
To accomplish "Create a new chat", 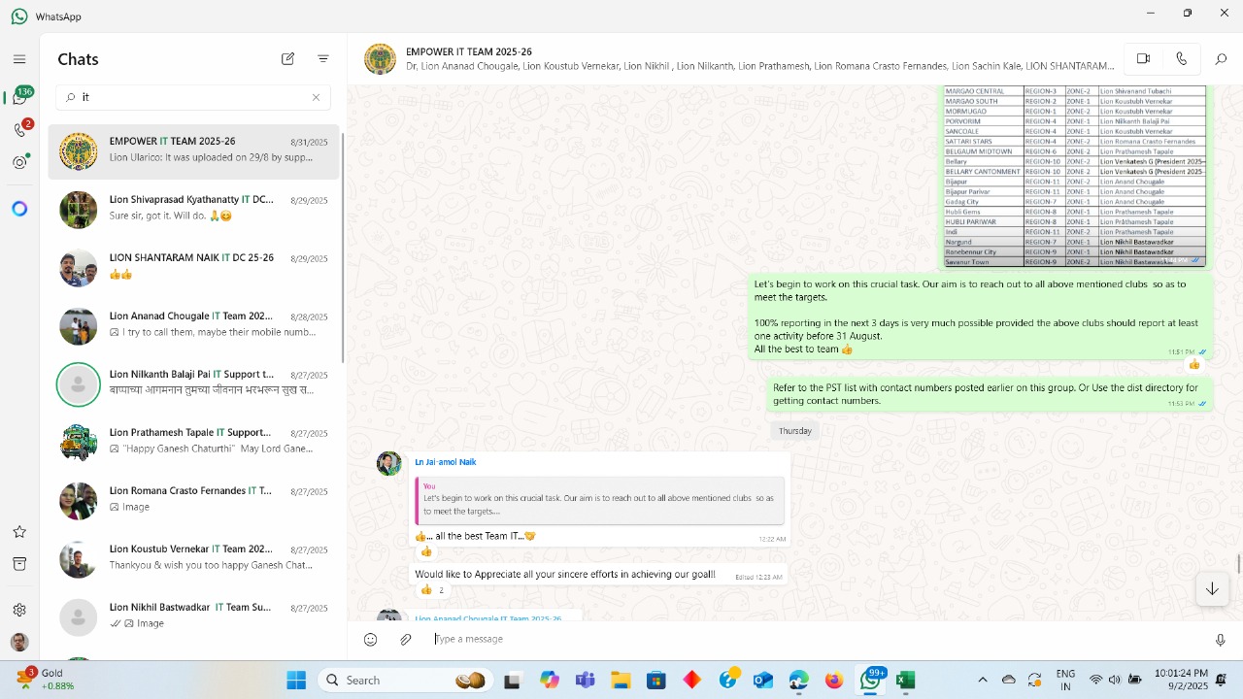I will tap(288, 59).
